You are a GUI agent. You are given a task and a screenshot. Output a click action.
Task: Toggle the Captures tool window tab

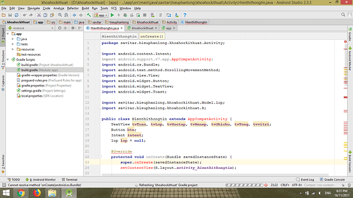(x=3, y=83)
